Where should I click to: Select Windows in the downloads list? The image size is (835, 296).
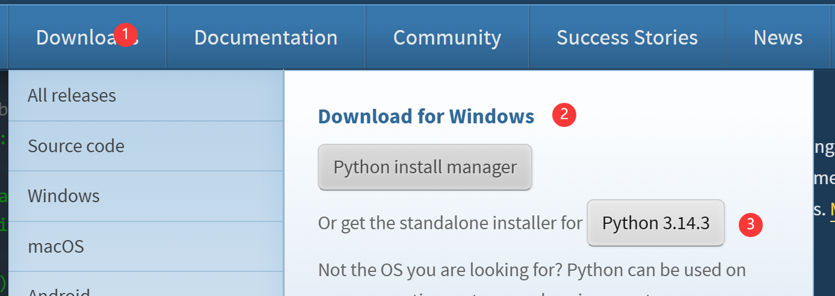[146, 196]
